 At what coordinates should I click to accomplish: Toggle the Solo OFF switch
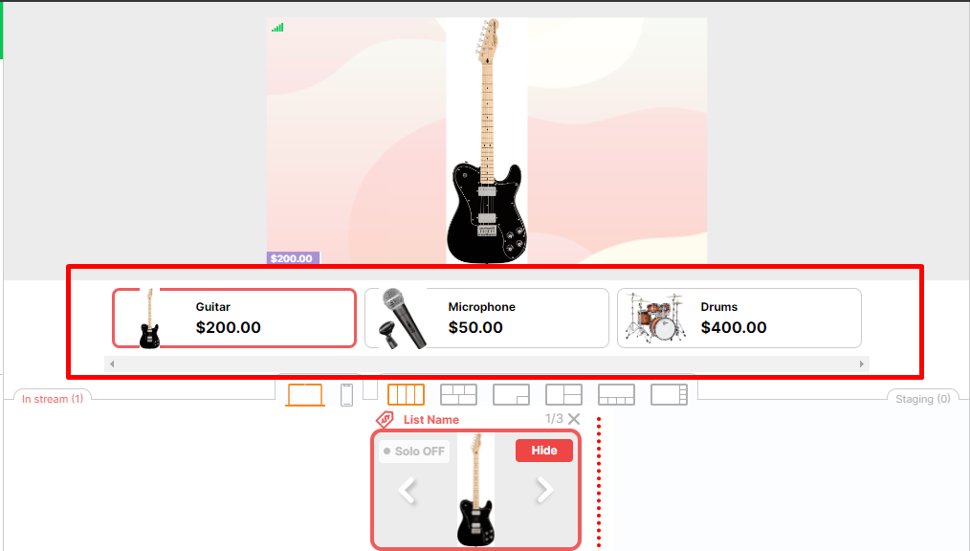pos(414,451)
